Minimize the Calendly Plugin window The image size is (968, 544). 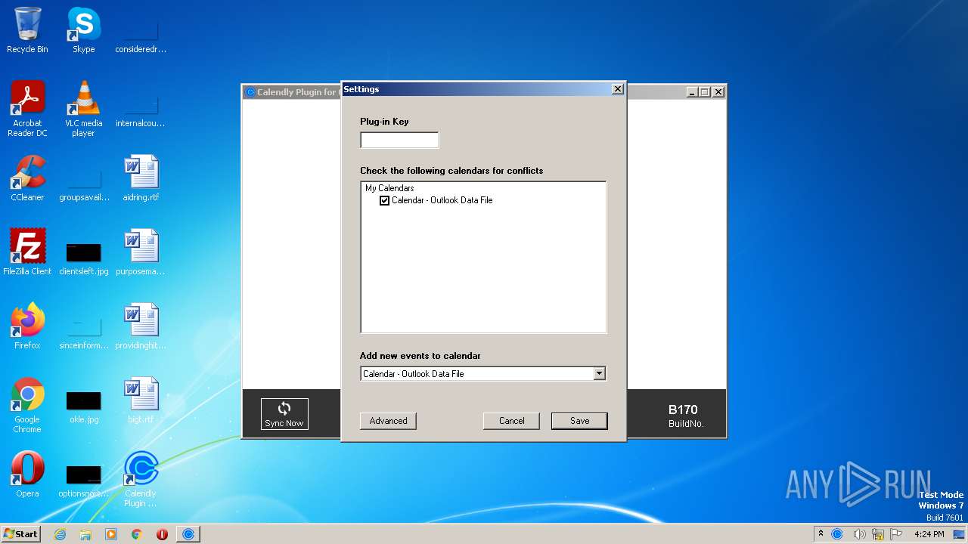[692, 92]
